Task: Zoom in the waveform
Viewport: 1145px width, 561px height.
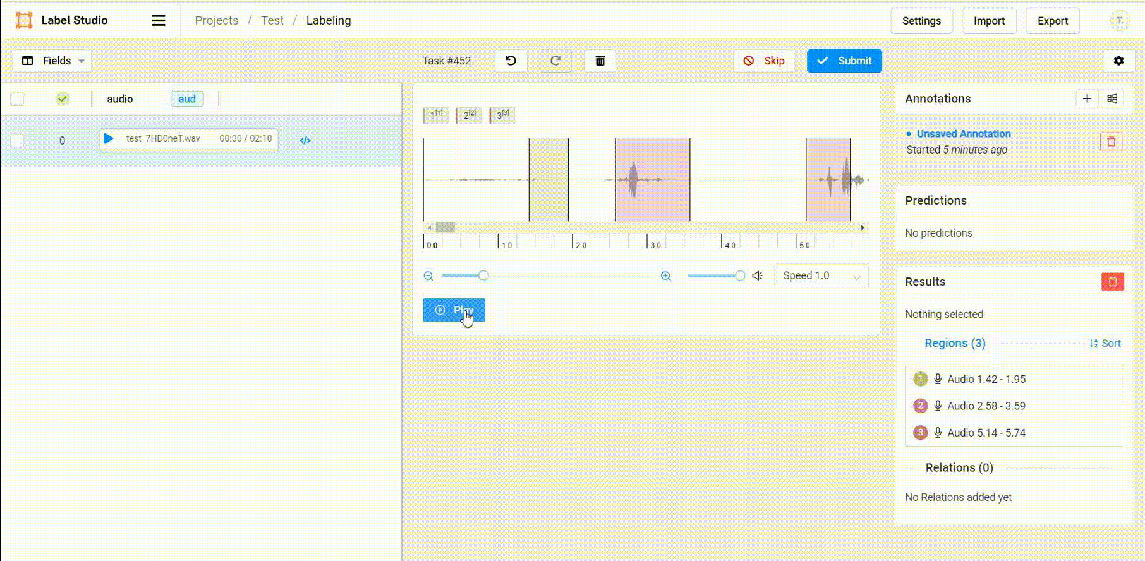Action: coord(666,275)
